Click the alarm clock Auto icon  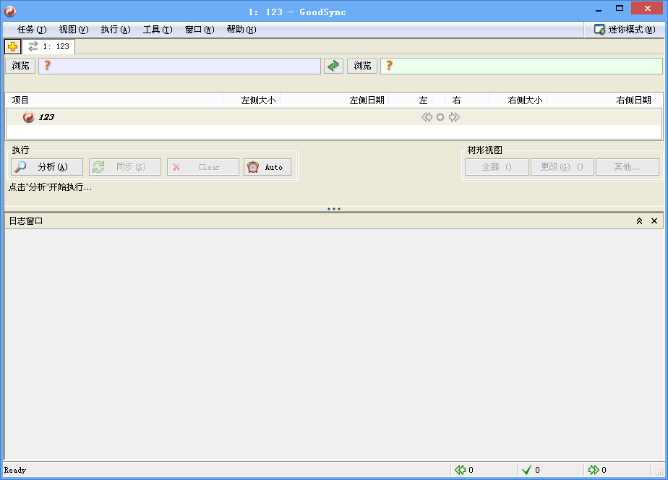pyautogui.click(x=253, y=167)
